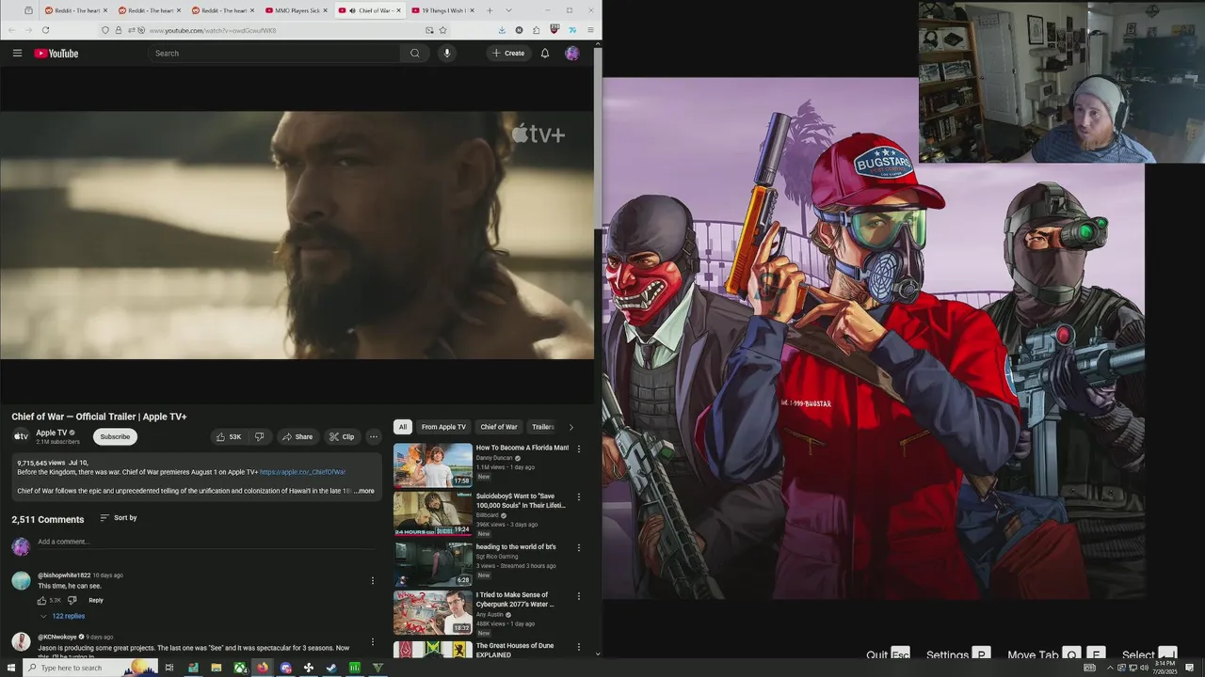Click the Windows taskbar search box

point(89,668)
